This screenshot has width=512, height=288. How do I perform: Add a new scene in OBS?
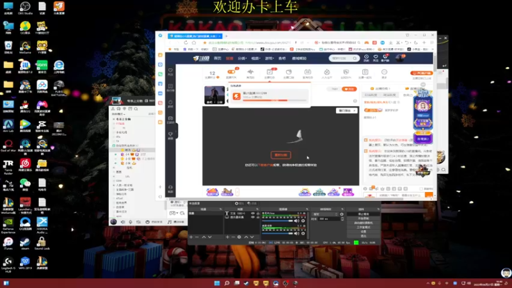tap(191, 237)
